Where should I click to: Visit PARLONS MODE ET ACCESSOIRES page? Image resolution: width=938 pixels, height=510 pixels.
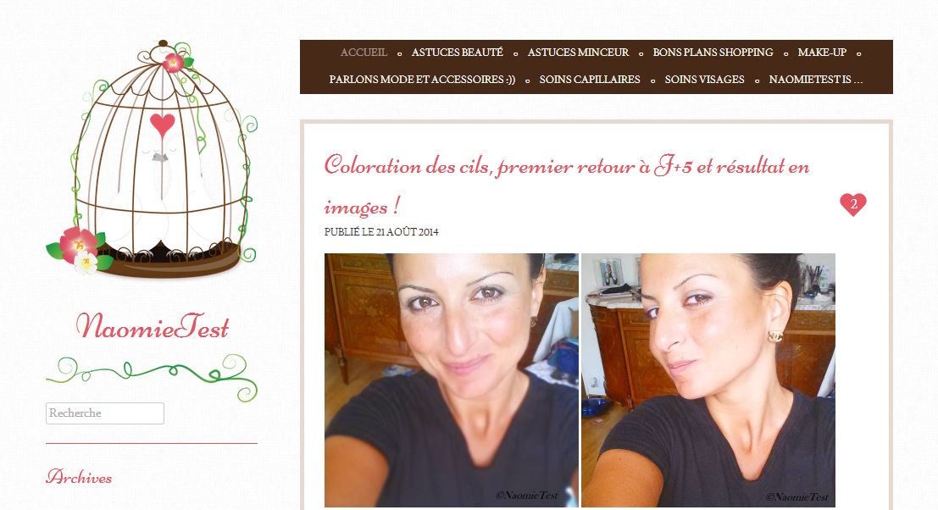pyautogui.click(x=422, y=80)
